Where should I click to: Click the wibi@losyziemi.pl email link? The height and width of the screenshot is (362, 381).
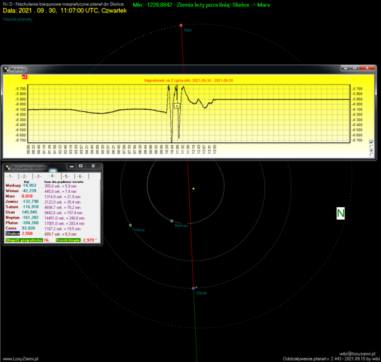[x=358, y=353]
